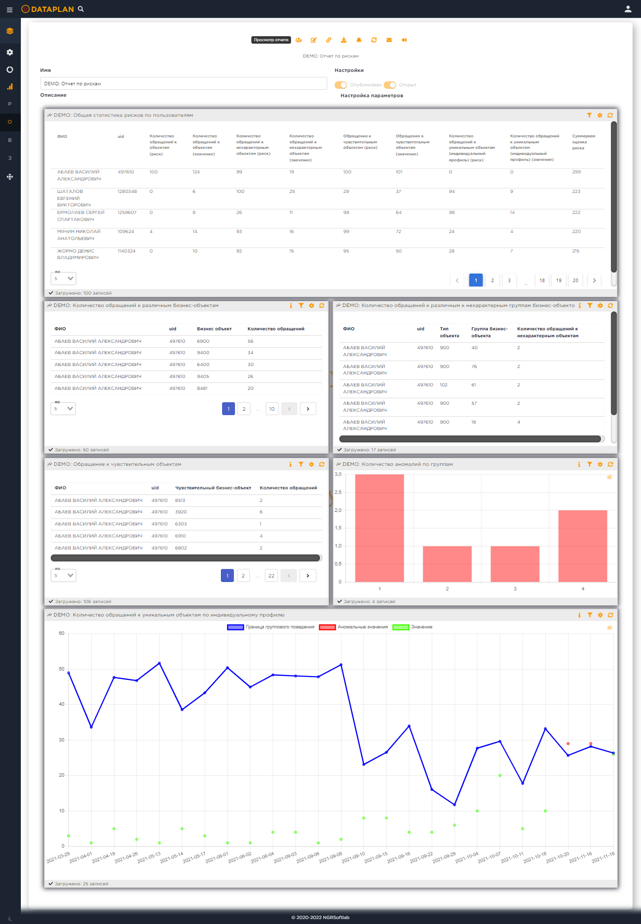Viewport: 641px width, 924px height.
Task: Click the Имя report name input field
Action: tap(183, 83)
